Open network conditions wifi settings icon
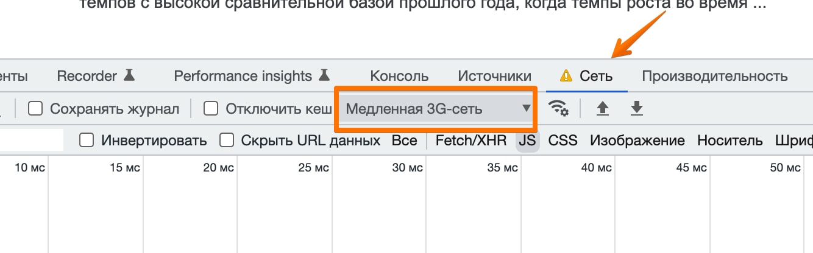 (558, 109)
